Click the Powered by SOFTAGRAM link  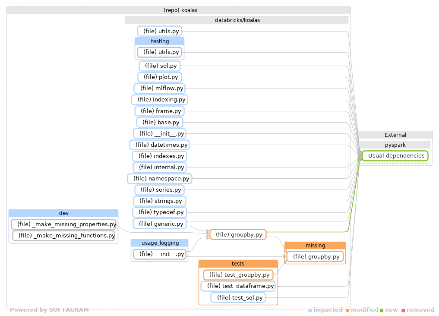50,310
